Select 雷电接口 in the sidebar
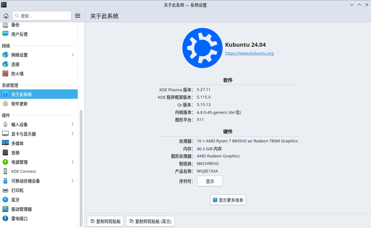This screenshot has width=371, height=228. [39, 219]
